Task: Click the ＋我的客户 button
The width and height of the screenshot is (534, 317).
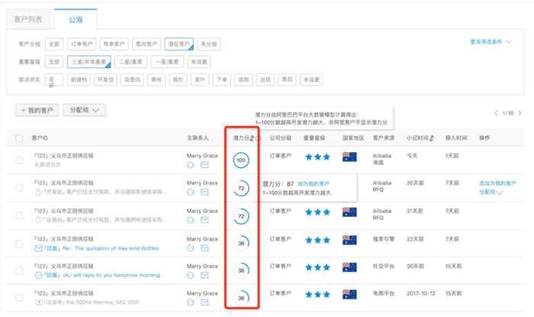Action: pos(37,110)
